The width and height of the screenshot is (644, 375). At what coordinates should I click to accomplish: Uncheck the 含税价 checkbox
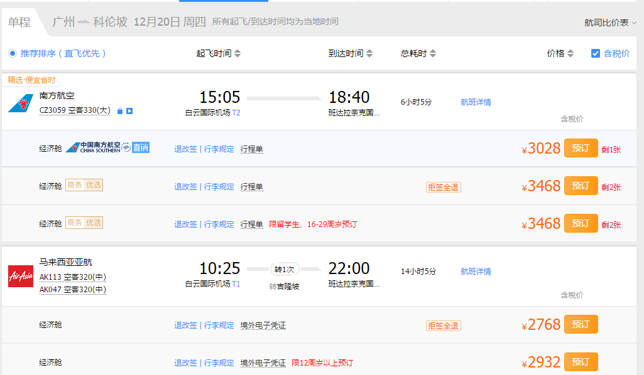tap(596, 53)
